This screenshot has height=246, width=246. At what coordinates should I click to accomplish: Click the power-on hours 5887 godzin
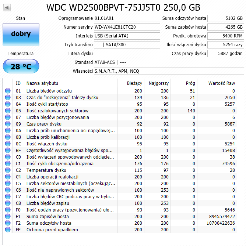tap(226, 54)
